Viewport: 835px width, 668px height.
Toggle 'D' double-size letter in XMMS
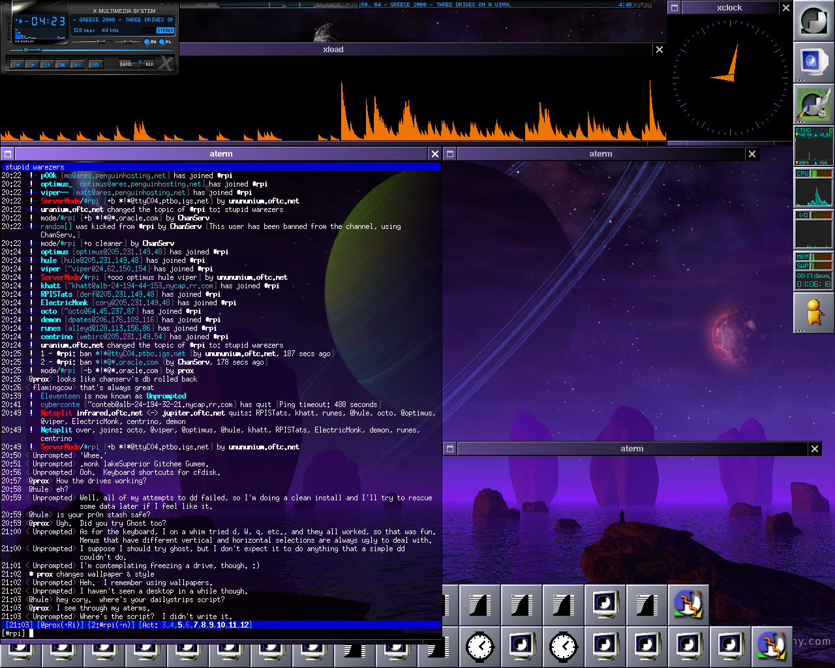tap(9, 33)
